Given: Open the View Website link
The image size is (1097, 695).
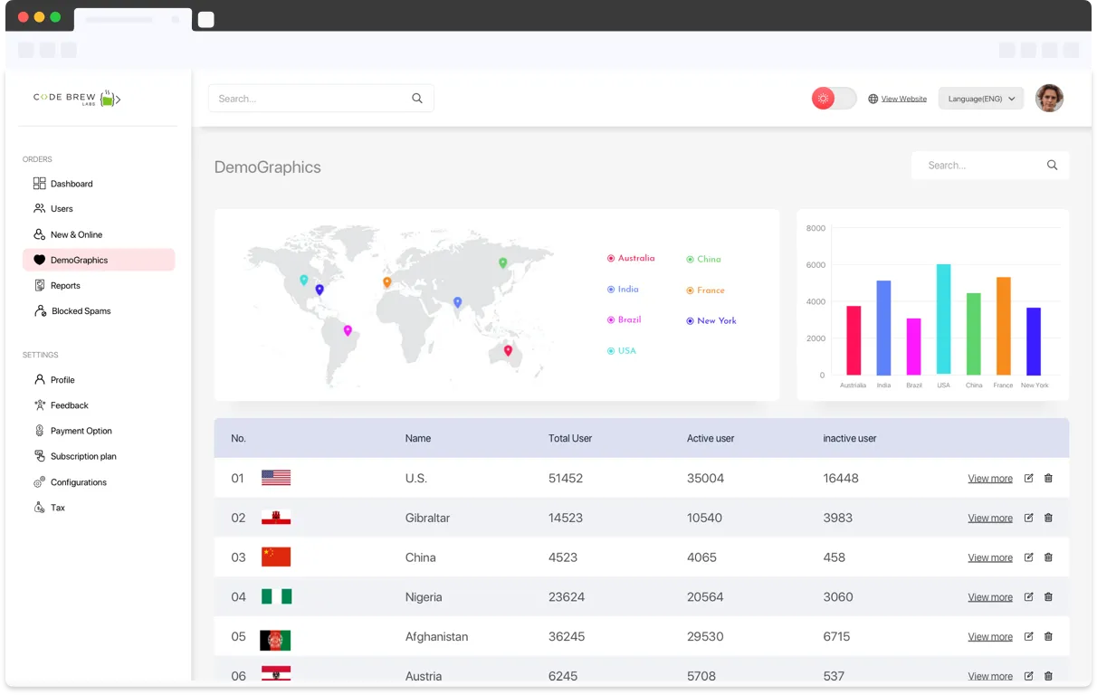Looking at the screenshot, I should [903, 99].
